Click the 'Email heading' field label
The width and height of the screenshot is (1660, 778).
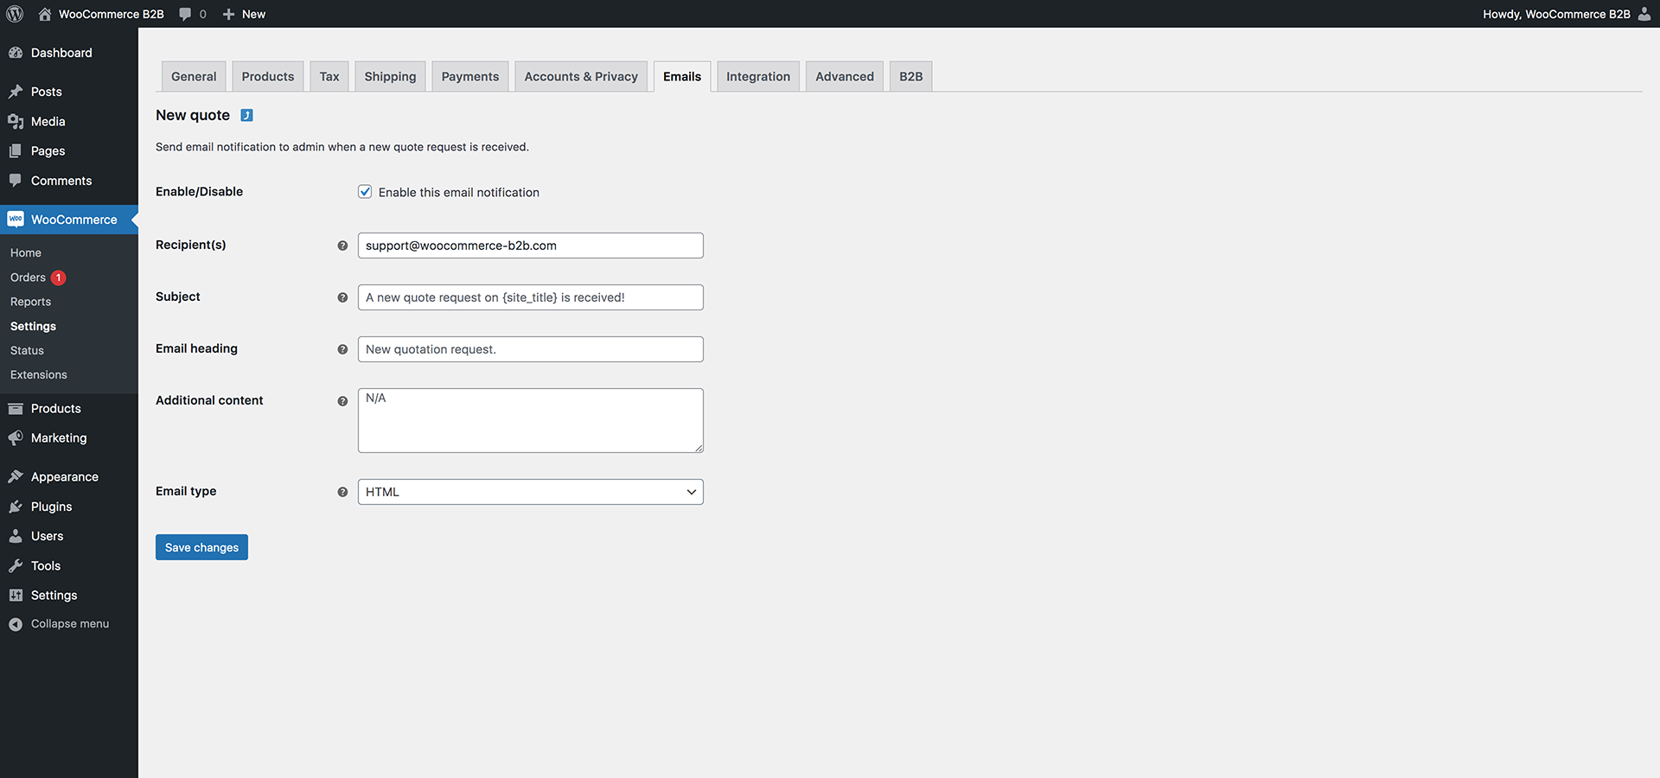click(x=196, y=348)
